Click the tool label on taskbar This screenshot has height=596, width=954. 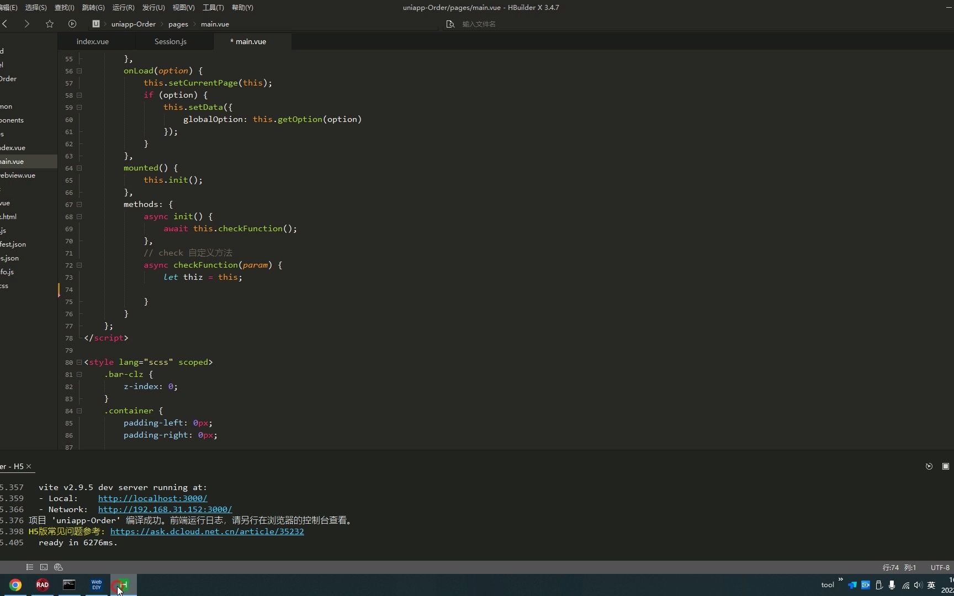click(x=828, y=585)
